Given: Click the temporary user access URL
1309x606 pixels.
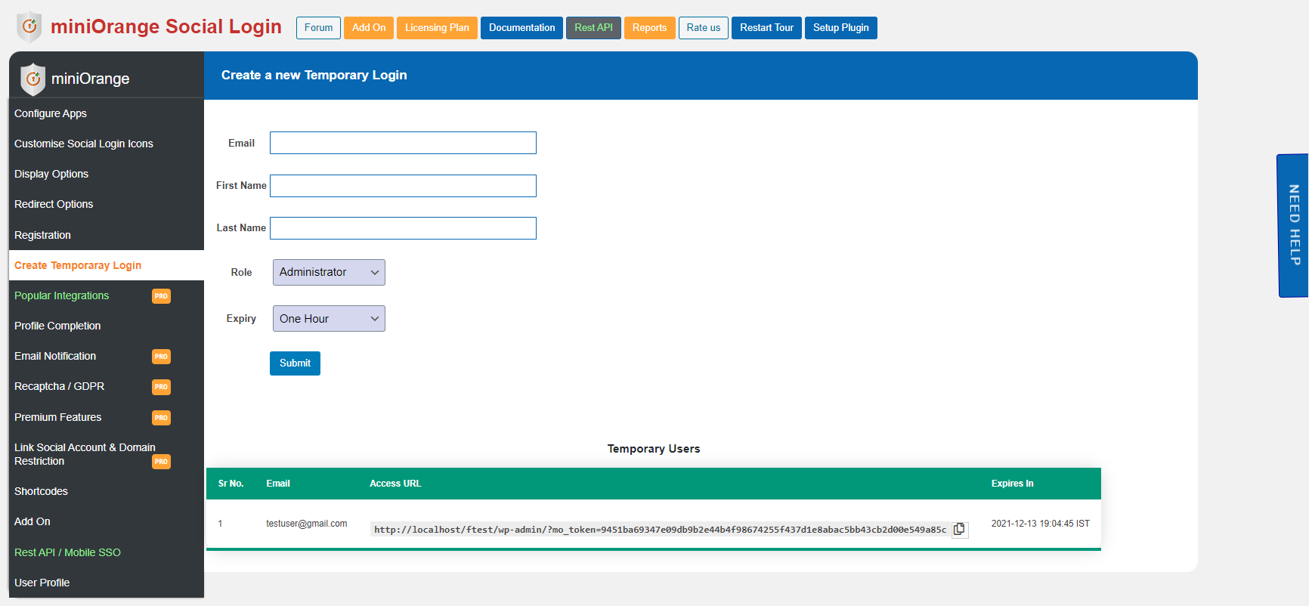Looking at the screenshot, I should point(660,530).
